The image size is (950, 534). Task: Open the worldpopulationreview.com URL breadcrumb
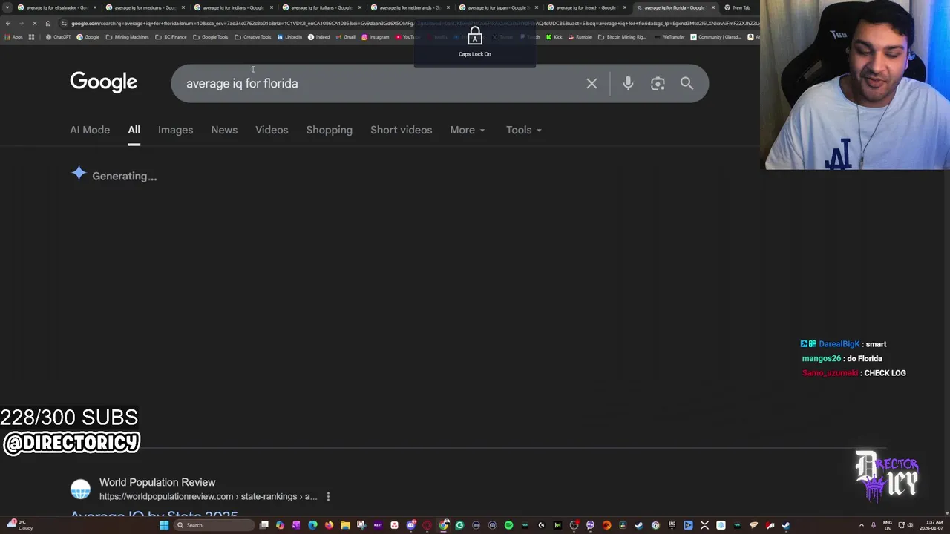click(208, 497)
